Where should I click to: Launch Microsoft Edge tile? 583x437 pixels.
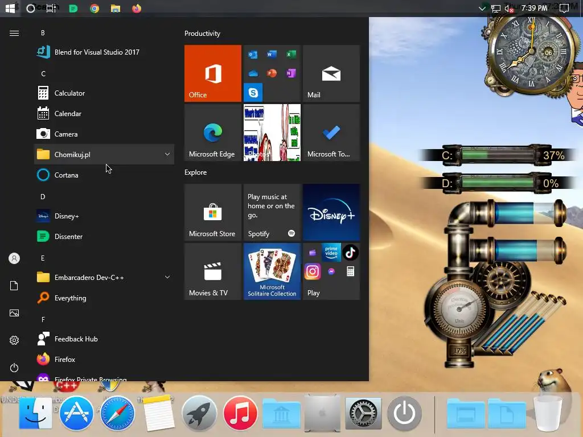click(213, 133)
